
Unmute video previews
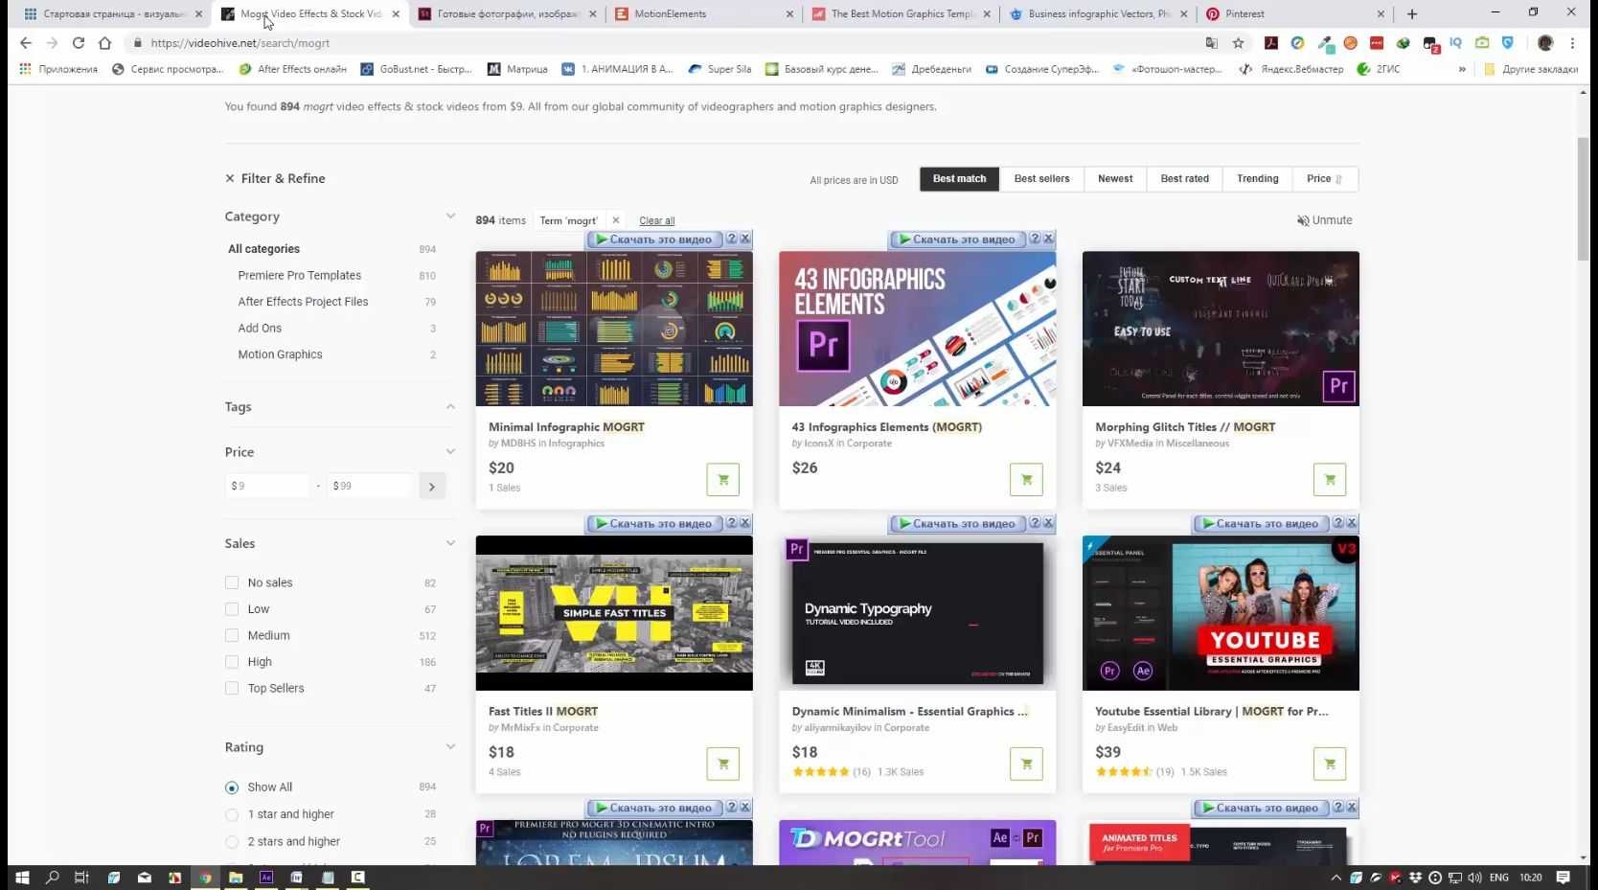pyautogui.click(x=1325, y=220)
